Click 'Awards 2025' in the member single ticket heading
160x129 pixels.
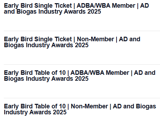(x=82, y=12)
